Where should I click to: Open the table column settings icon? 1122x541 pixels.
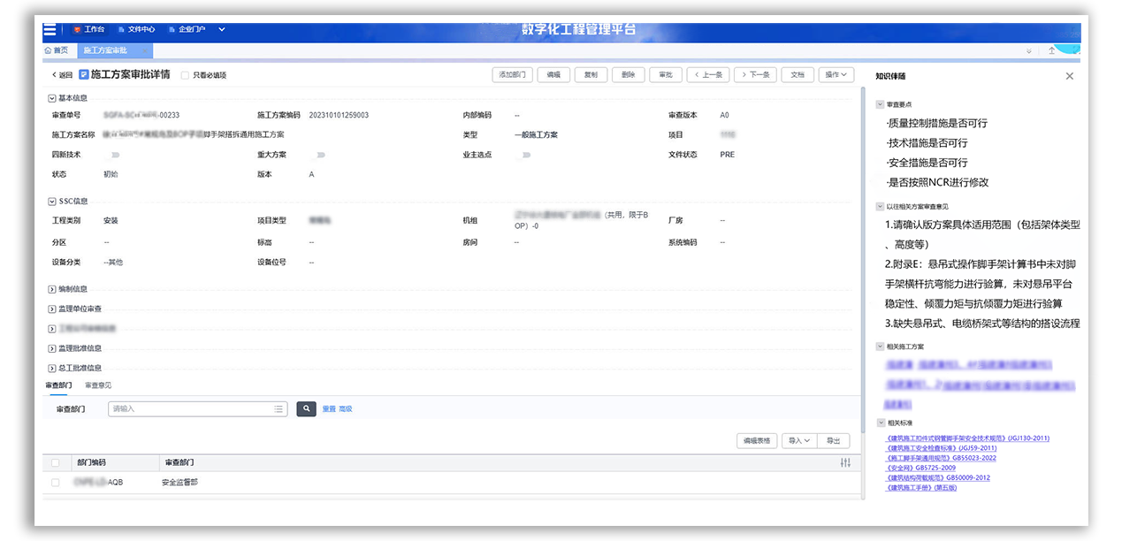845,463
